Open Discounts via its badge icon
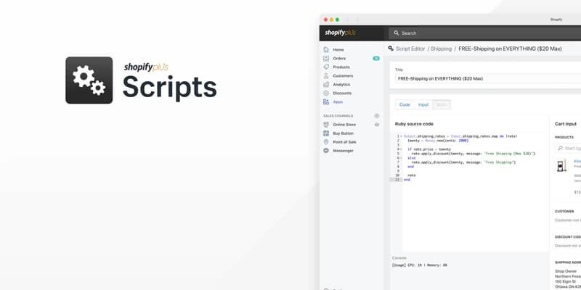581x290 pixels. coord(326,94)
